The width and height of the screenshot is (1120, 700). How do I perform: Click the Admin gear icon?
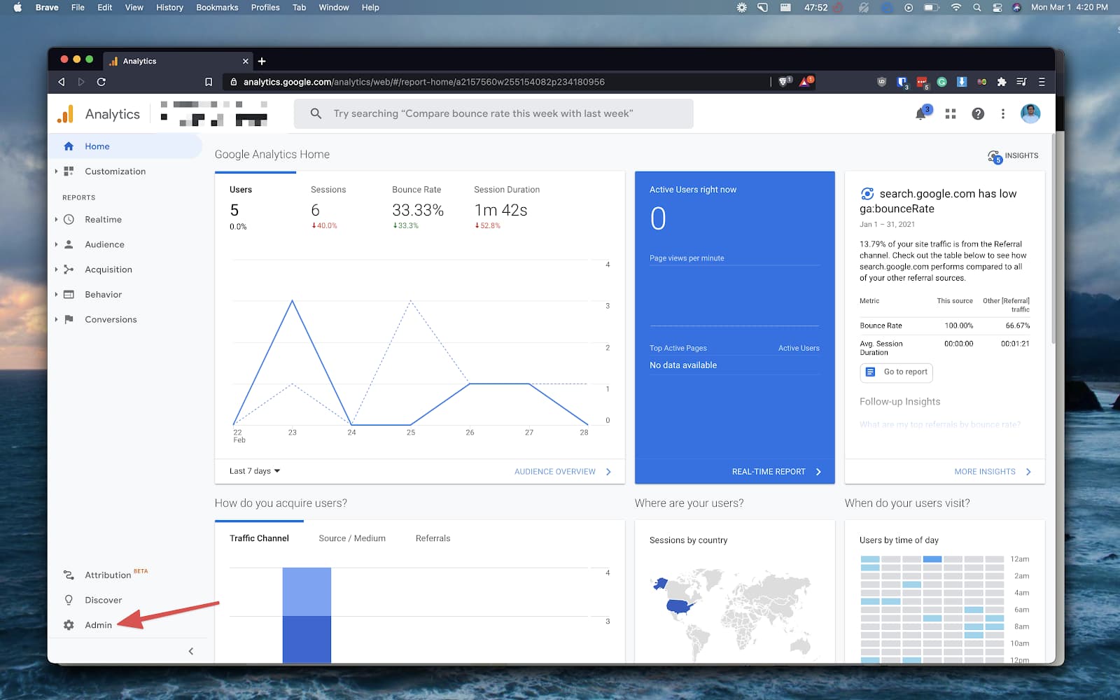pyautogui.click(x=69, y=625)
